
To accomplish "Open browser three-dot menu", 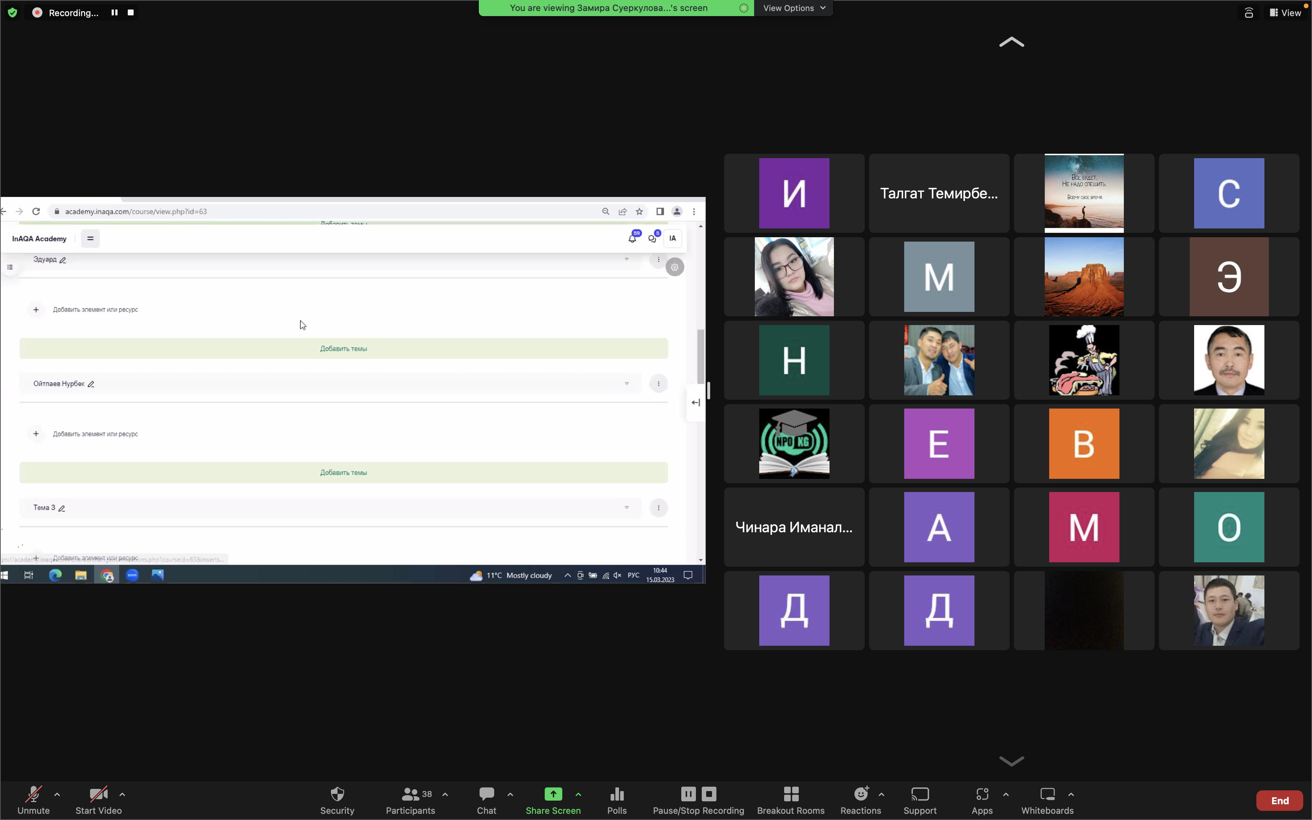I will pyautogui.click(x=694, y=212).
